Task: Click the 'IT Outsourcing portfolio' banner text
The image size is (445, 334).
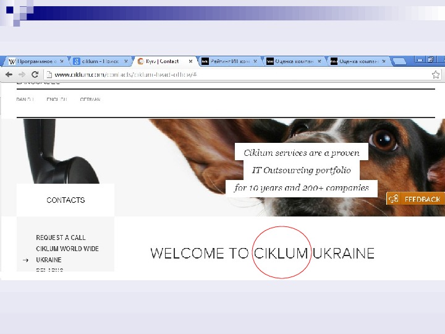Action: 302,170
